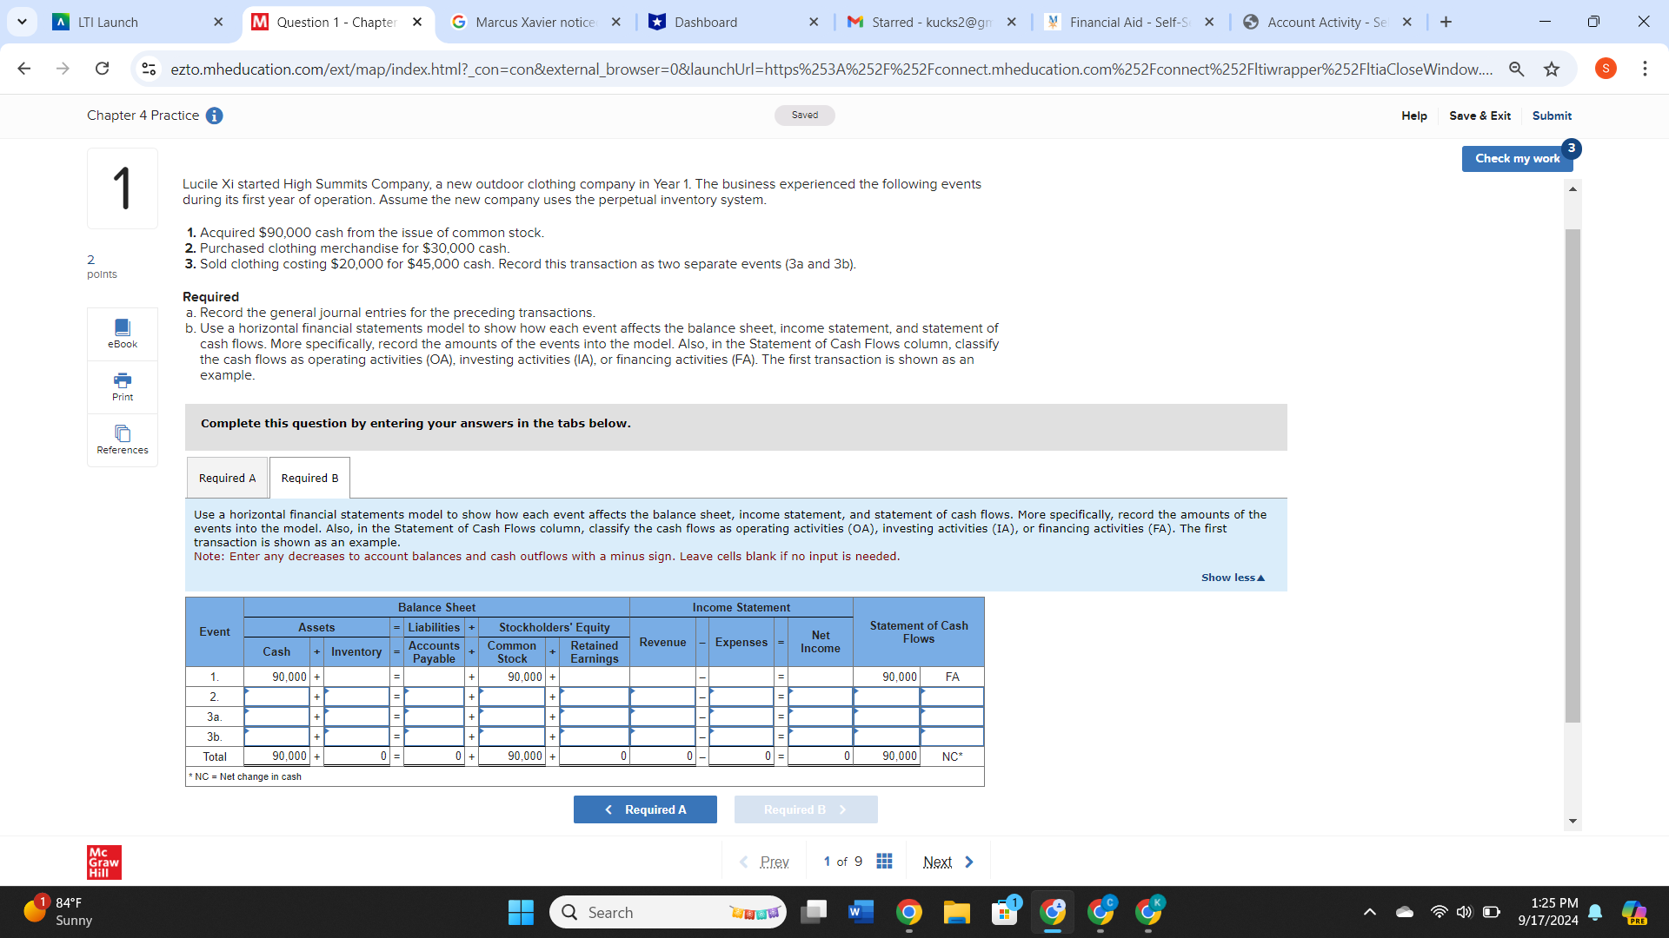Go to the Next question
Image resolution: width=1669 pixels, height=938 pixels.
948,862
